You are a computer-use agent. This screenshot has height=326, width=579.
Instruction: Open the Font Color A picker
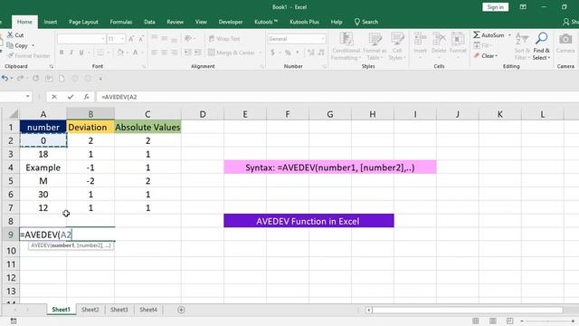[x=135, y=53]
